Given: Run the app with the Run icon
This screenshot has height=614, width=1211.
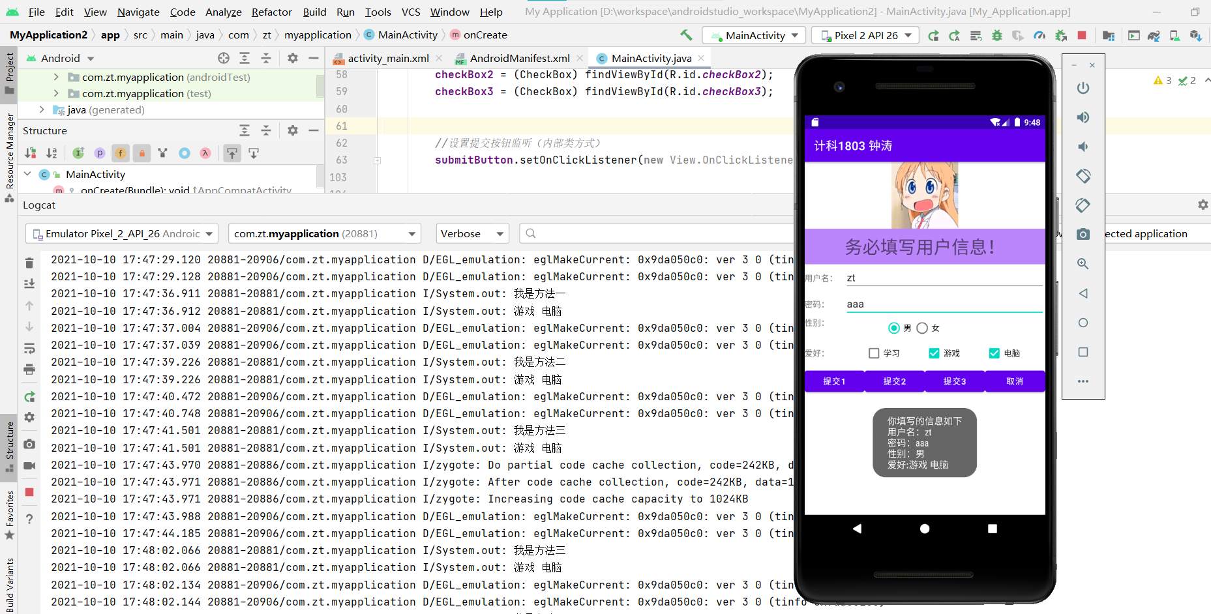Looking at the screenshot, I should tap(933, 35).
